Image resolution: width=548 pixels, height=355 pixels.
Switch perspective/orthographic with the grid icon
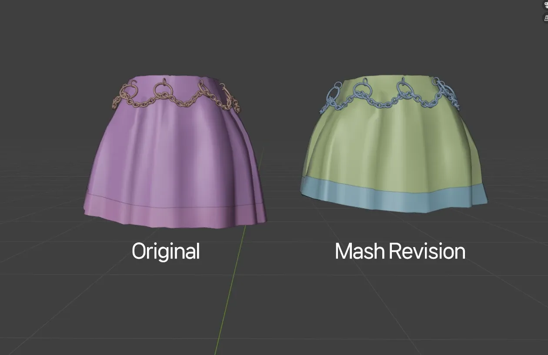point(546,18)
